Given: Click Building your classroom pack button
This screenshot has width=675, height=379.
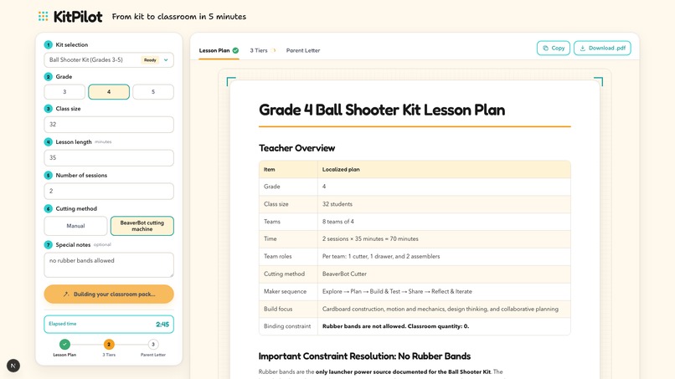Looking at the screenshot, I should pyautogui.click(x=109, y=294).
